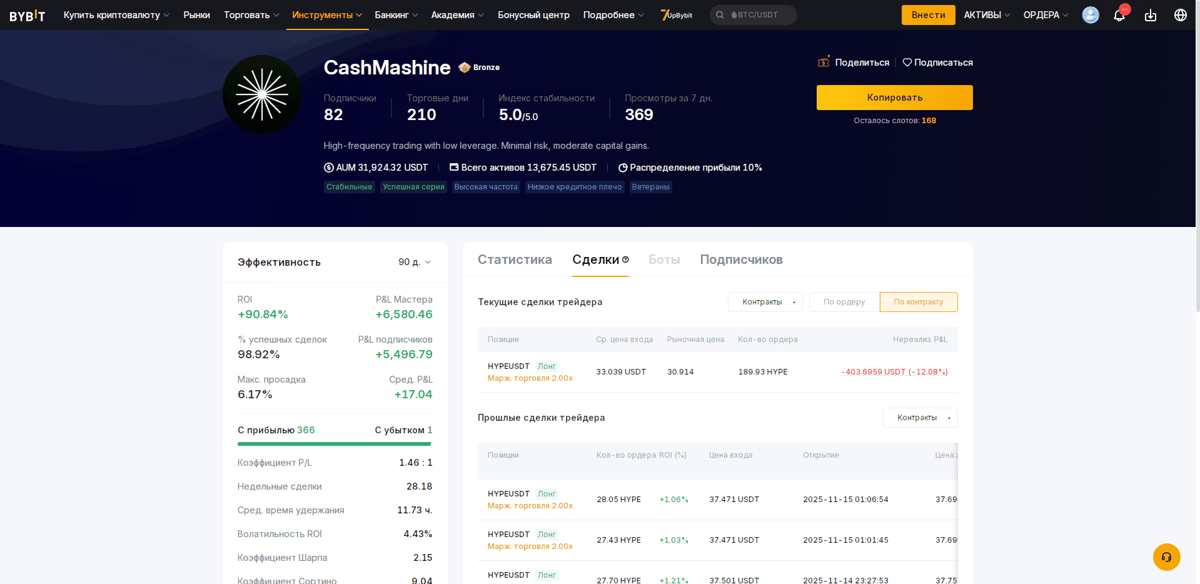Image resolution: width=1200 pixels, height=584 pixels.
Task: Select the По ордеру view
Action: (x=844, y=302)
